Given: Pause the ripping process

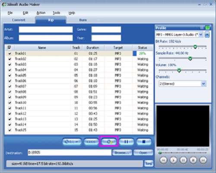Looking at the screenshot, I should (x=126, y=142).
